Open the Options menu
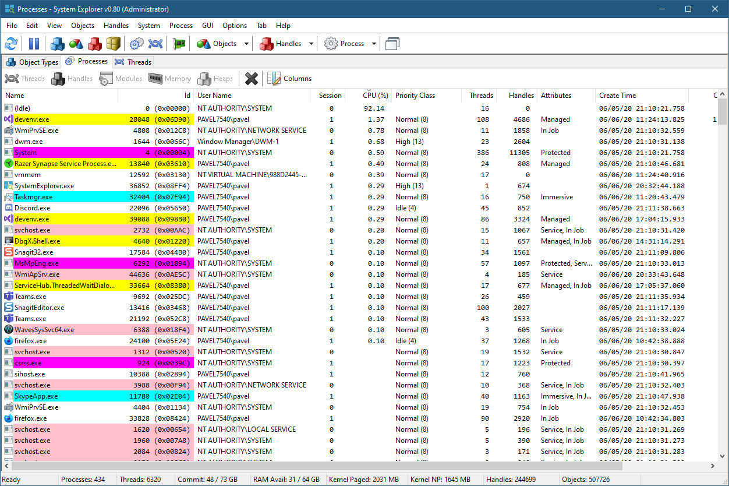 (235, 26)
